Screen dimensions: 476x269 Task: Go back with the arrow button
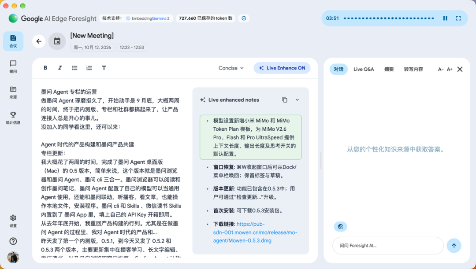coord(39,41)
